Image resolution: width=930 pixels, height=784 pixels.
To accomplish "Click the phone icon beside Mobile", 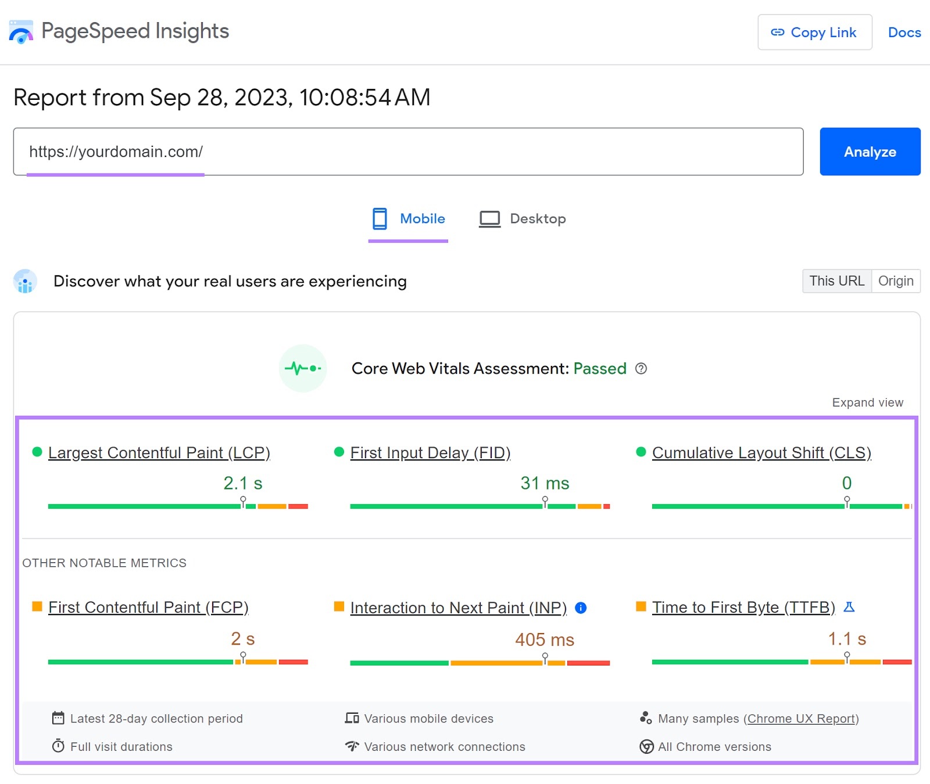I will pos(380,219).
